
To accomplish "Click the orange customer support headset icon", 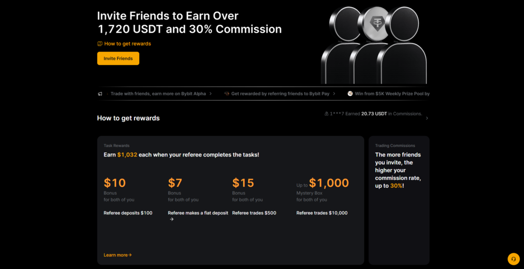I will [x=513, y=259].
